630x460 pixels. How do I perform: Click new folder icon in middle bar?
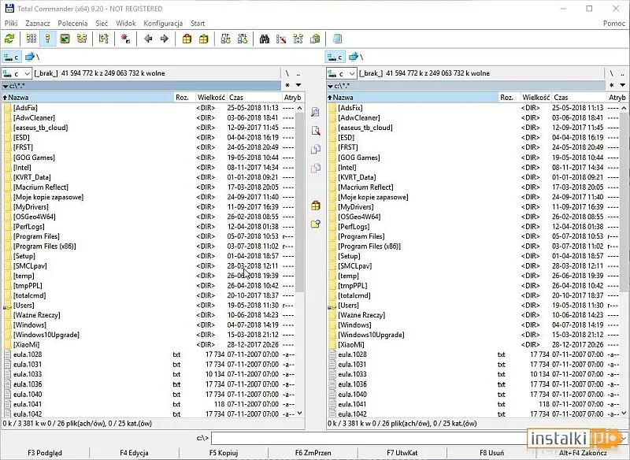[316, 224]
